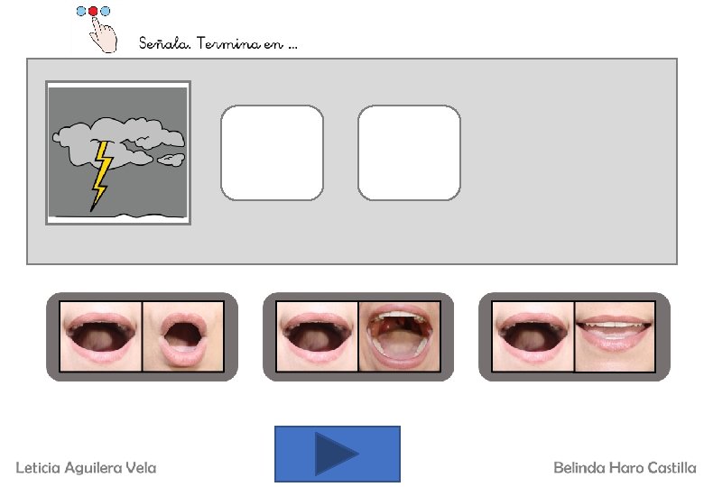Choose the right mouth pair card
This screenshot has width=704, height=487.
pos(574,336)
